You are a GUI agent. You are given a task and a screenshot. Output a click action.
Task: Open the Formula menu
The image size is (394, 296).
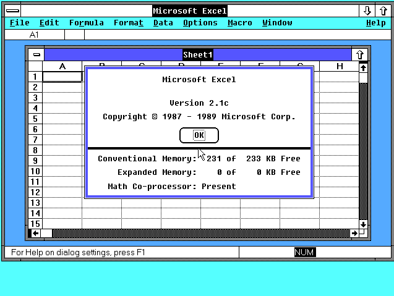[87, 23]
